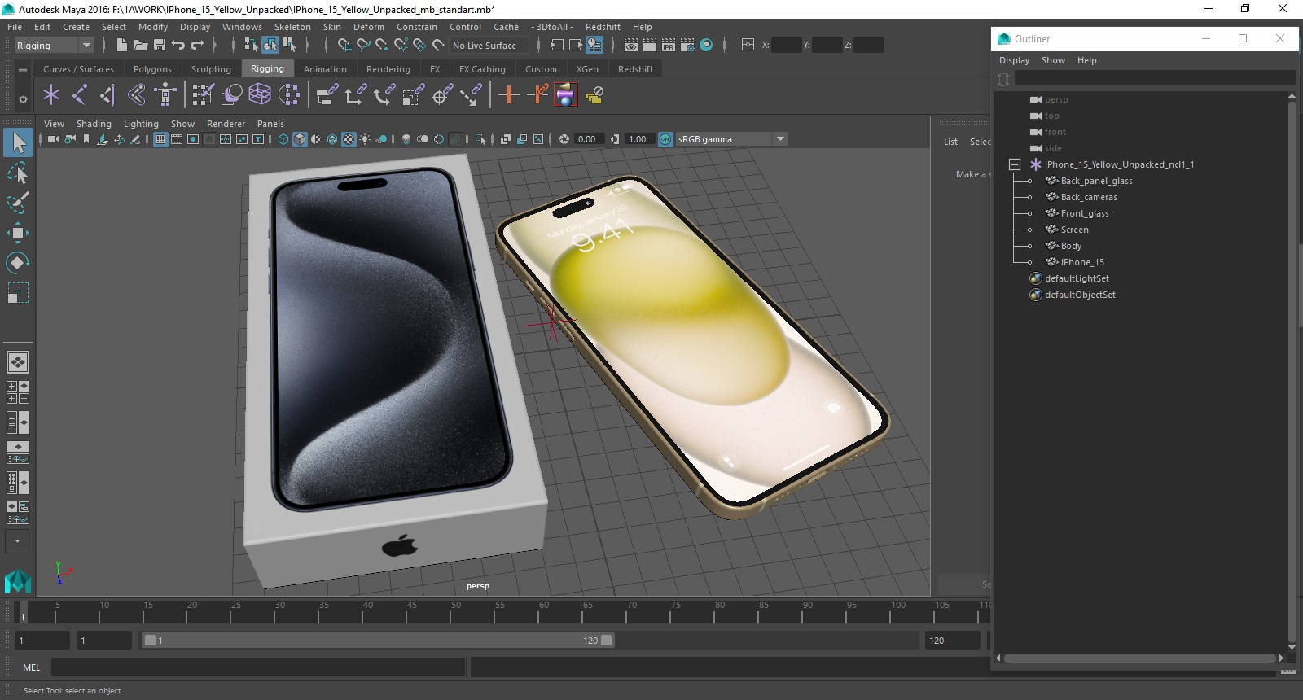Choose the Paint Selection tool
Image resolution: width=1303 pixels, height=700 pixels.
click(18, 203)
